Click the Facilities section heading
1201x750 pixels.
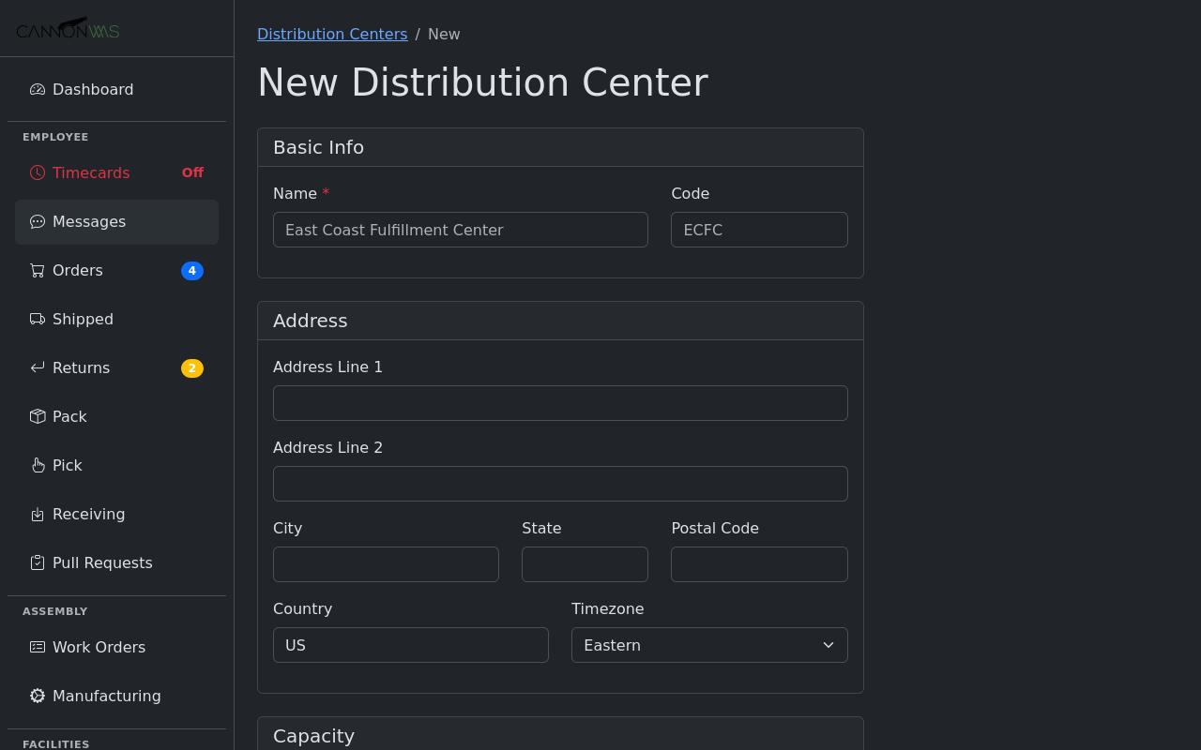[55, 743]
